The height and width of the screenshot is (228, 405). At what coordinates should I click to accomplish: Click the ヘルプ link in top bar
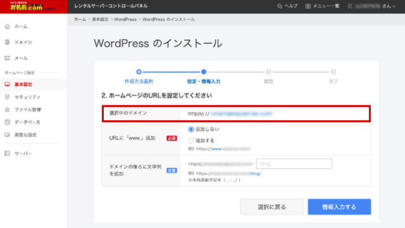pyautogui.click(x=291, y=6)
